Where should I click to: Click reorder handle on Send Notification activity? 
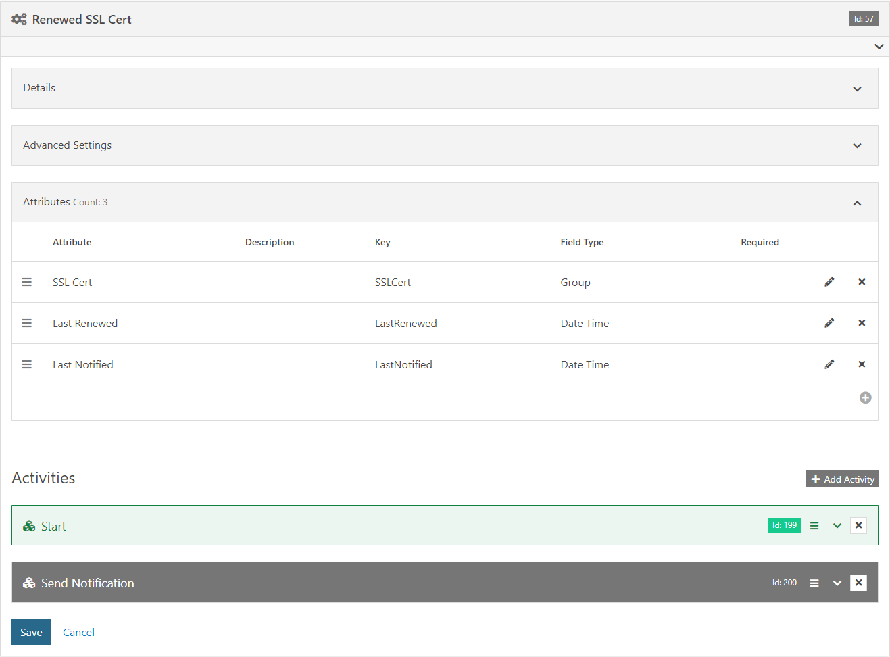pos(814,583)
